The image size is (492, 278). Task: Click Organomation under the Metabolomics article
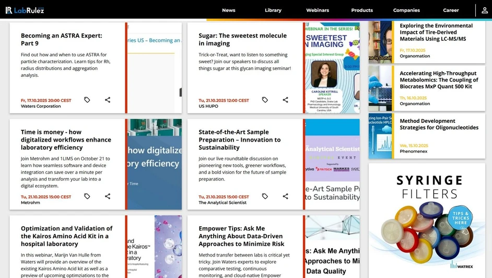point(415,103)
